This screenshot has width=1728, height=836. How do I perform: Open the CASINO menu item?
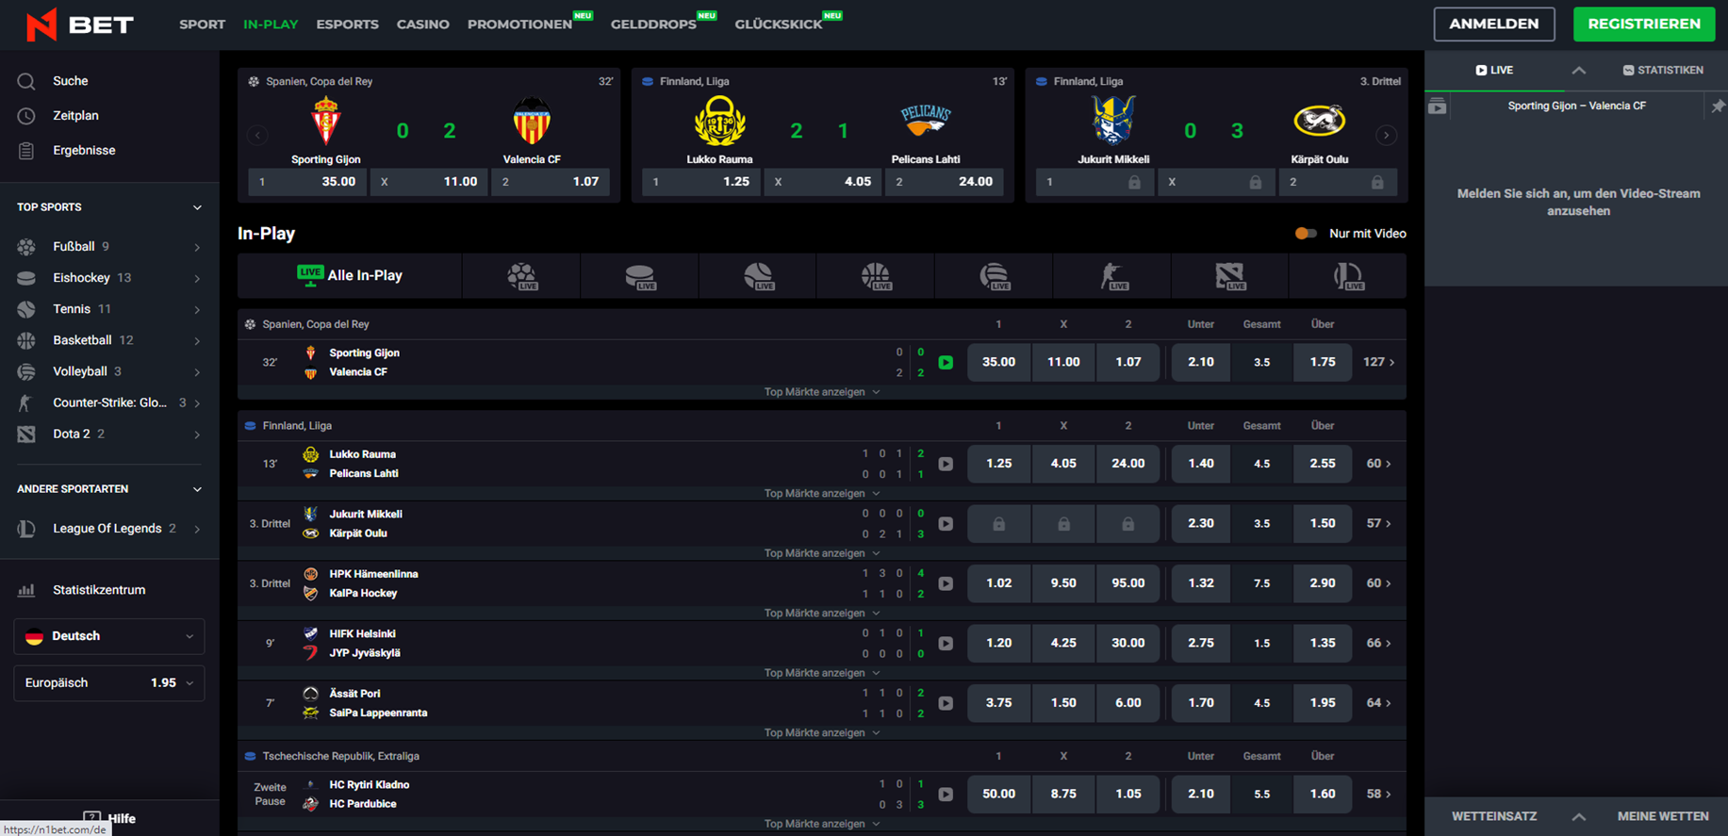coord(422,25)
